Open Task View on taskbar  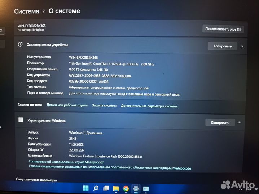pyautogui.click(x=106, y=188)
